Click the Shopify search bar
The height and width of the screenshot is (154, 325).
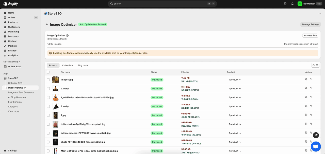point(162,4)
